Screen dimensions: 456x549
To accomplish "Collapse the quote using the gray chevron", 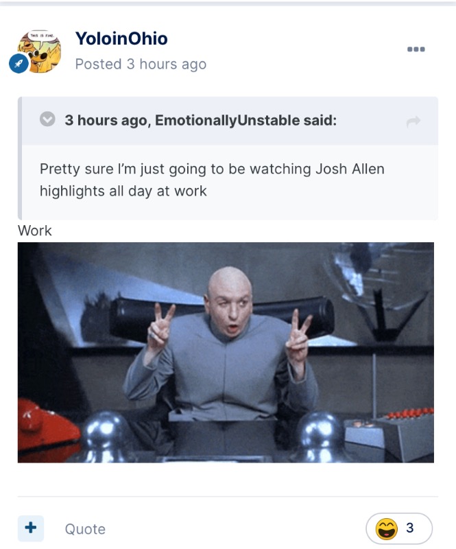I will (x=47, y=119).
